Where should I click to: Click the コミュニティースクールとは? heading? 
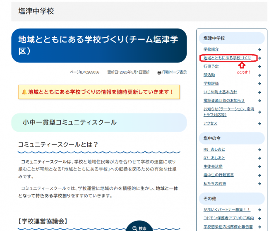click(x=58, y=144)
